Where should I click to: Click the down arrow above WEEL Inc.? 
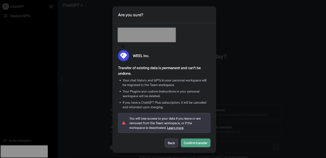(x=123, y=46)
